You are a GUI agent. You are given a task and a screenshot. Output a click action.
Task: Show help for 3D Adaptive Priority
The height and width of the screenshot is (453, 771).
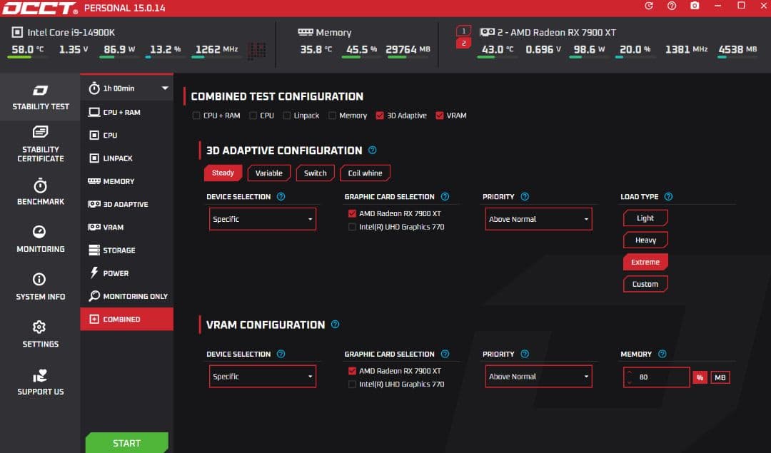[525, 196]
